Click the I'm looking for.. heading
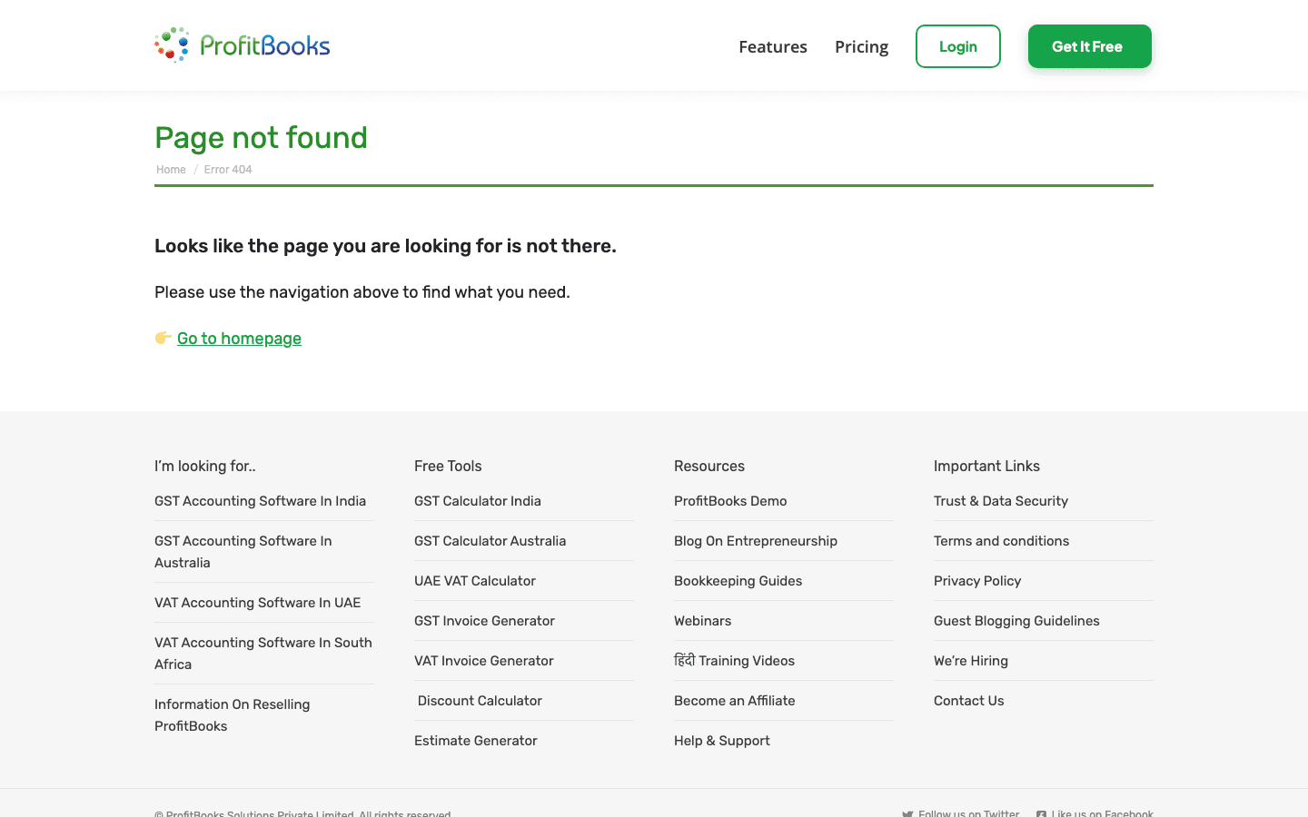This screenshot has height=817, width=1308. [x=205, y=466]
